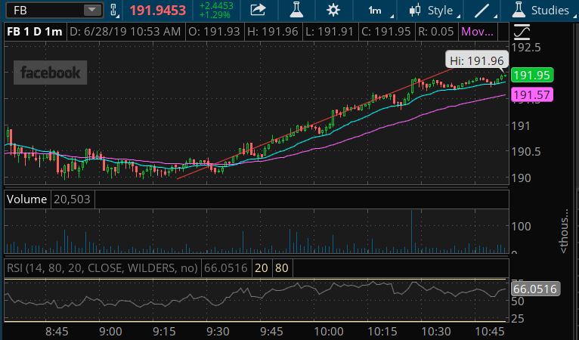This screenshot has height=340, width=579.
Task: Click the 9:30 time axis label
Action: tap(218, 332)
